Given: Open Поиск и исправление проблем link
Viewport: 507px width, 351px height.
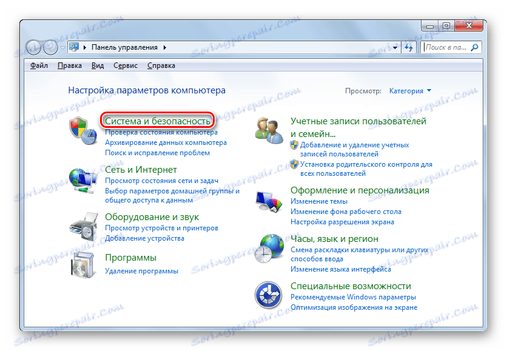Looking at the screenshot, I should tap(157, 153).
